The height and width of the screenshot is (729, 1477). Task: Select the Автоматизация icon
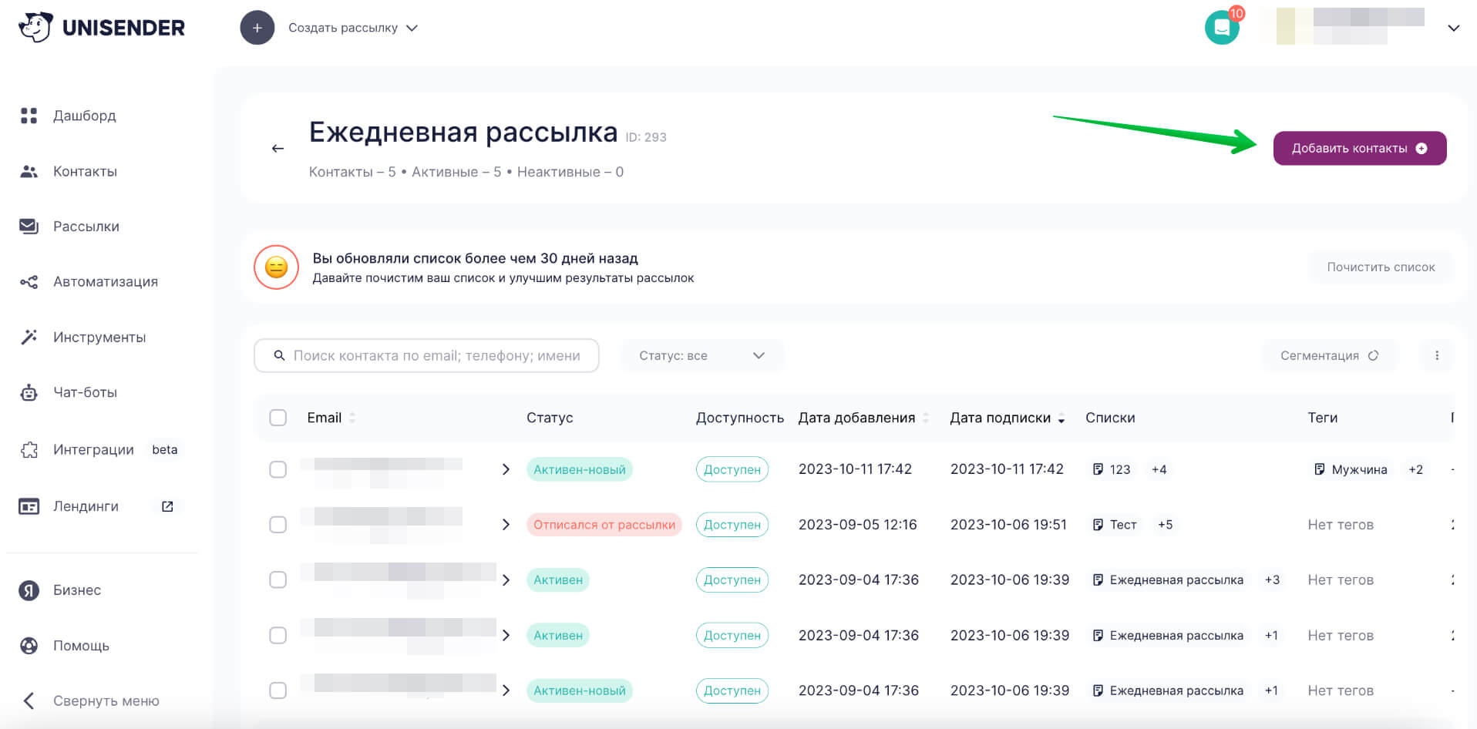pos(29,281)
